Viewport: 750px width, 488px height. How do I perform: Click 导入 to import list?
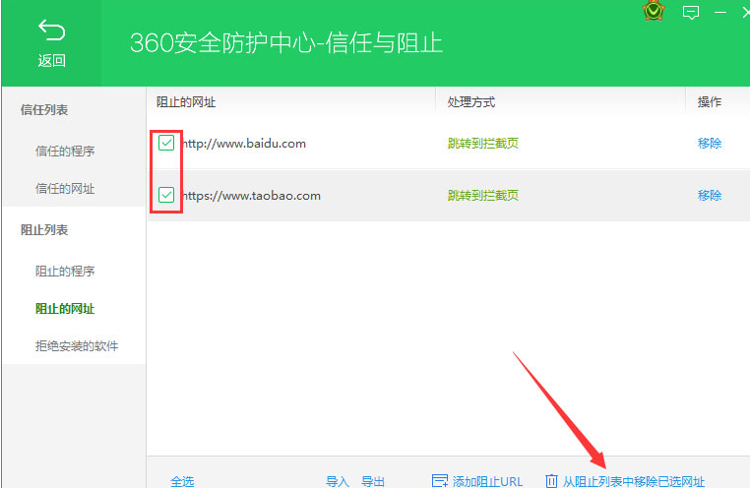(338, 481)
